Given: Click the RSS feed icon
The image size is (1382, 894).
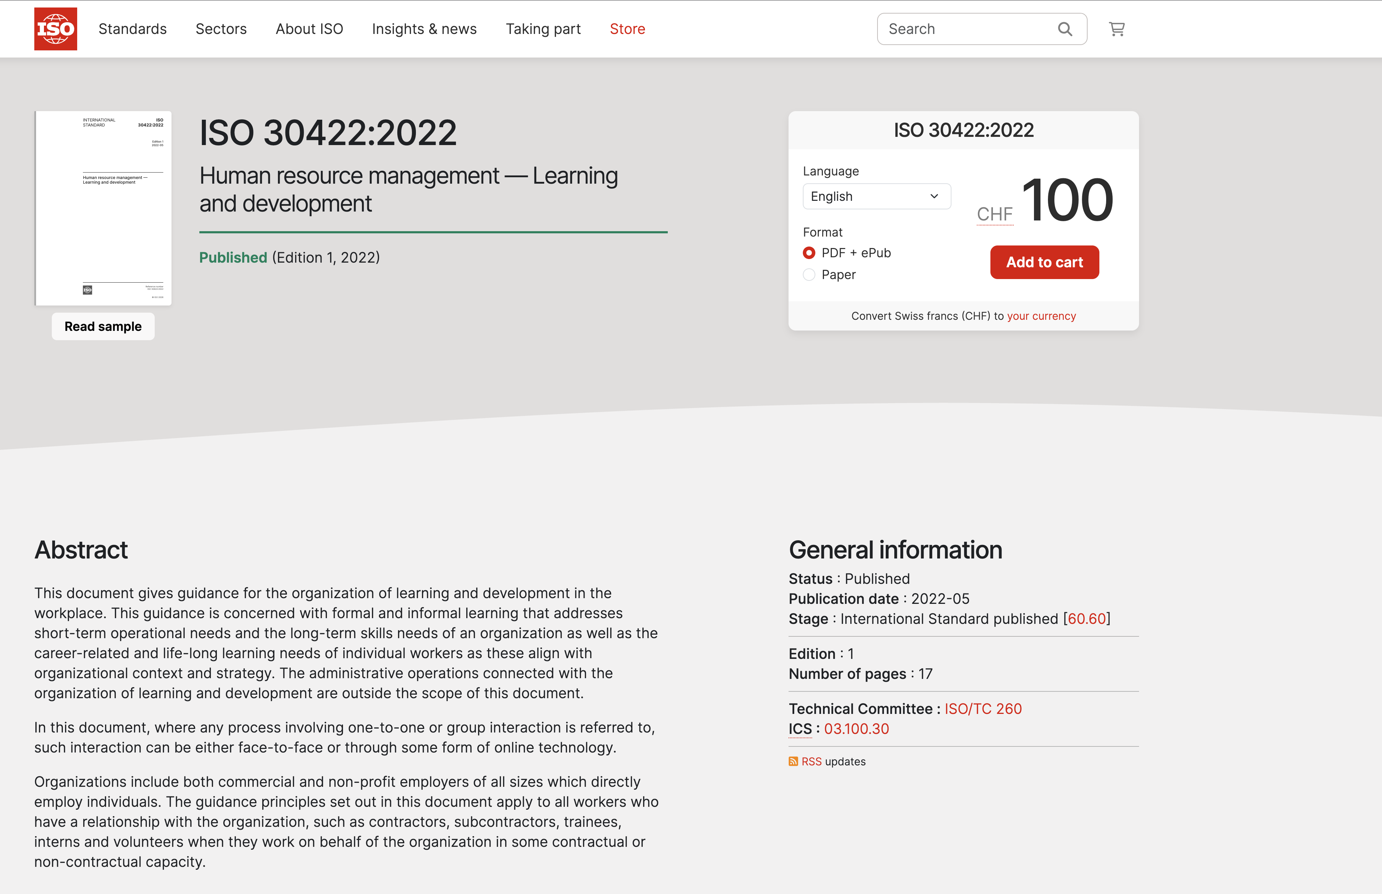Looking at the screenshot, I should pos(794,762).
